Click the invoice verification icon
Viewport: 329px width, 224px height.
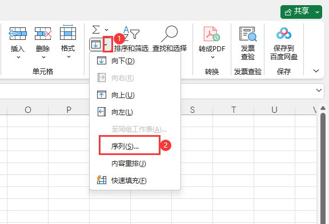pyautogui.click(x=247, y=34)
